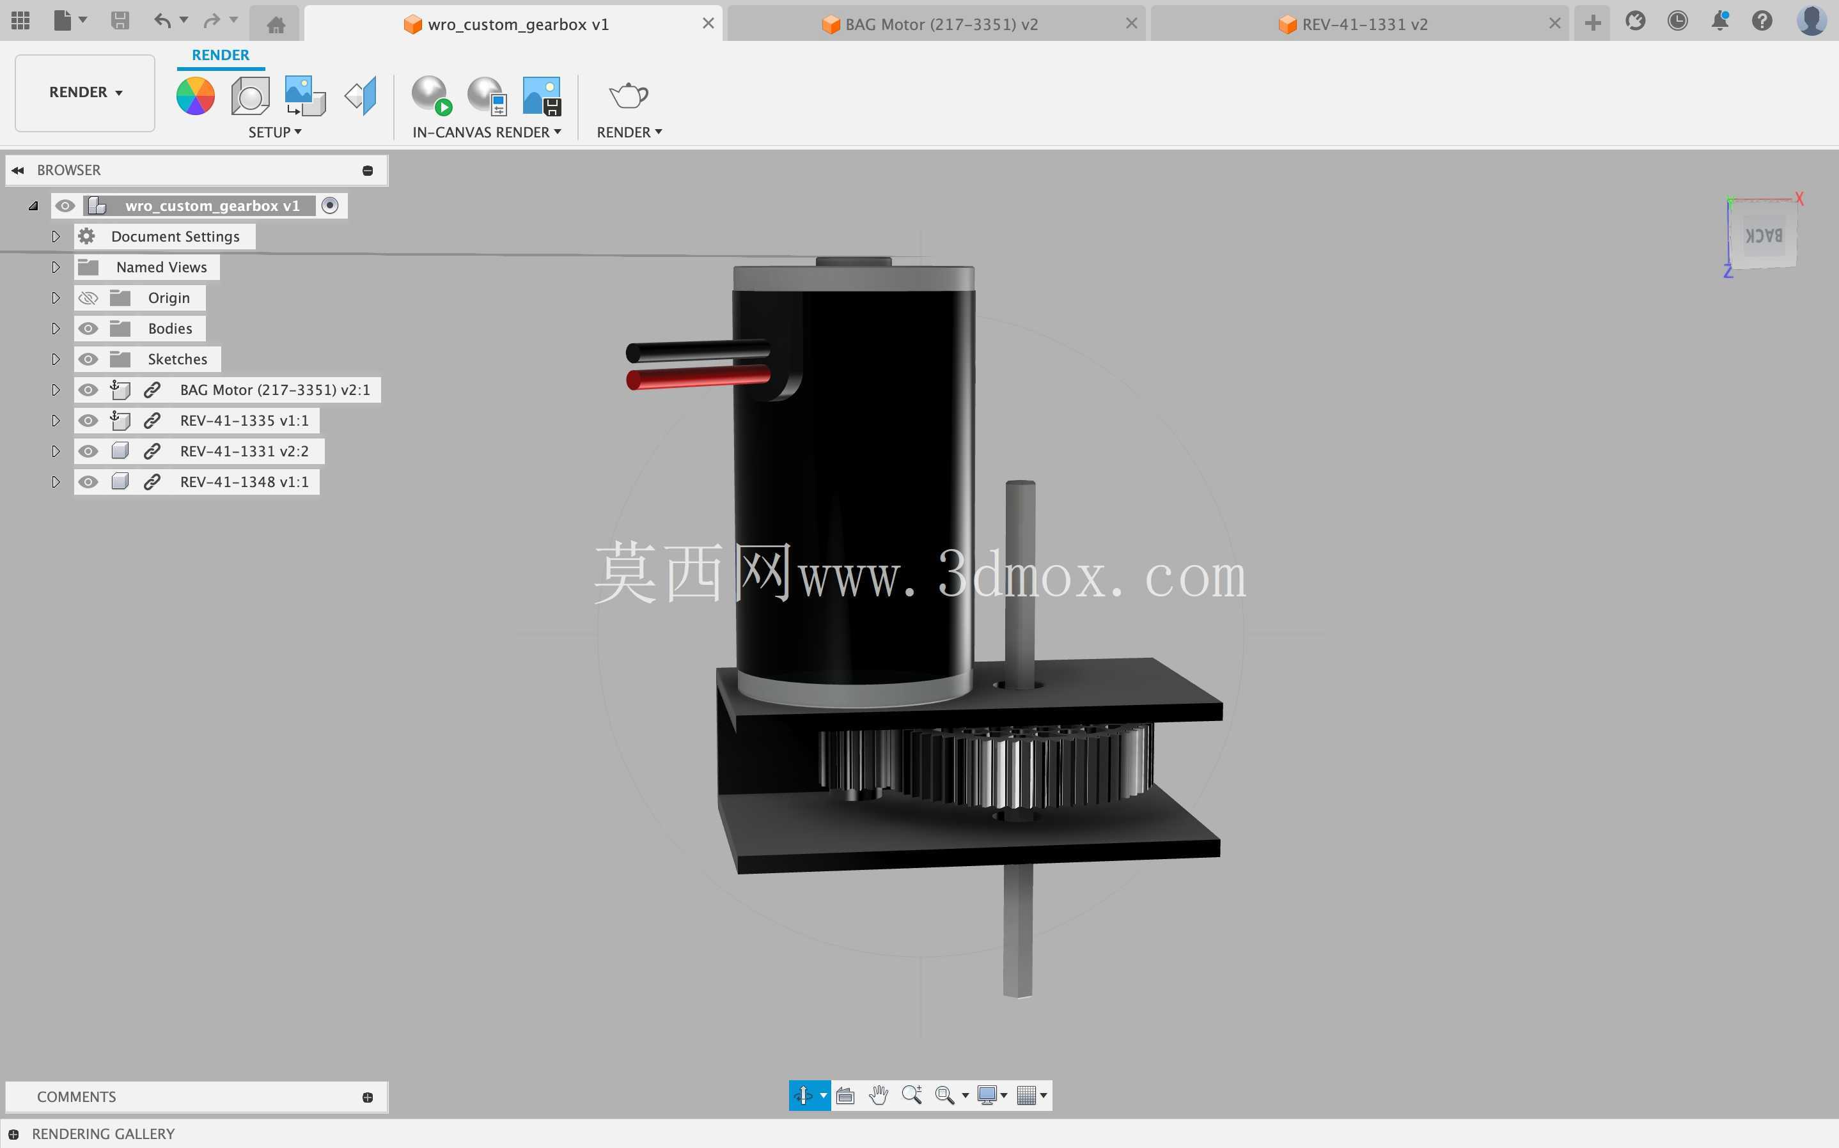Open the Texture Map Controls tool
The image size is (1839, 1148).
pyautogui.click(x=361, y=96)
